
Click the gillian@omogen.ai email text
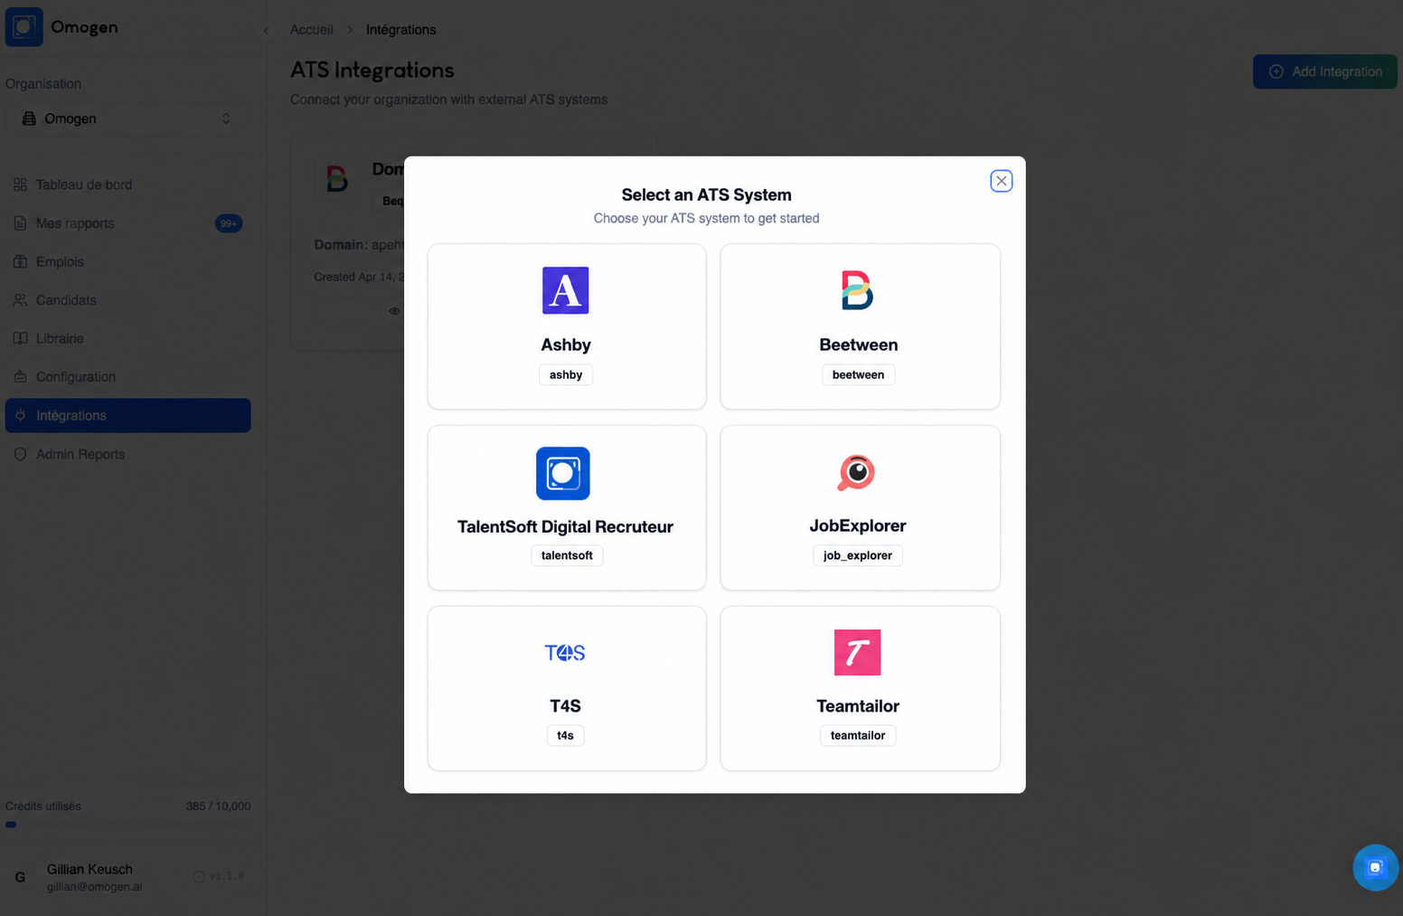tap(94, 887)
